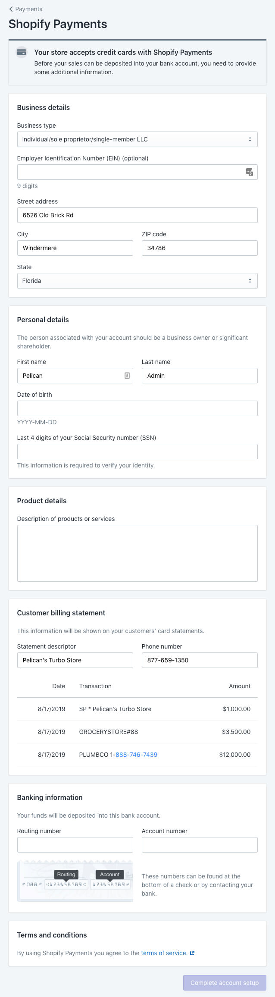The width and height of the screenshot is (275, 997).
Task: Click the external link icon after terms
Action: (x=192, y=953)
